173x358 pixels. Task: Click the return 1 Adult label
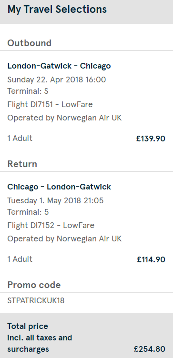20,259
